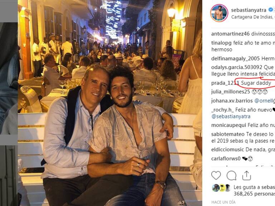Click username antomartinez46 in comments

(x=231, y=34)
